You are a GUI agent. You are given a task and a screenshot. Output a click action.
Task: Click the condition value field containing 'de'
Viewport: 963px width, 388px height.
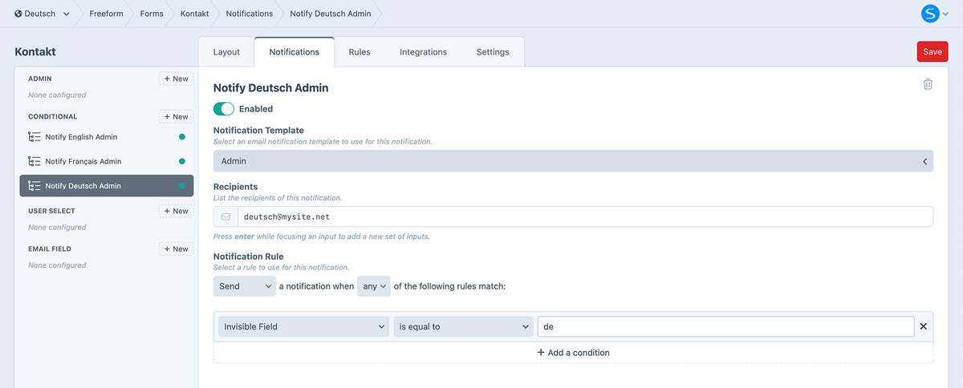click(x=725, y=326)
